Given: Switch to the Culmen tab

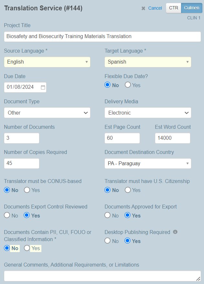Looking at the screenshot, I should [192, 8].
